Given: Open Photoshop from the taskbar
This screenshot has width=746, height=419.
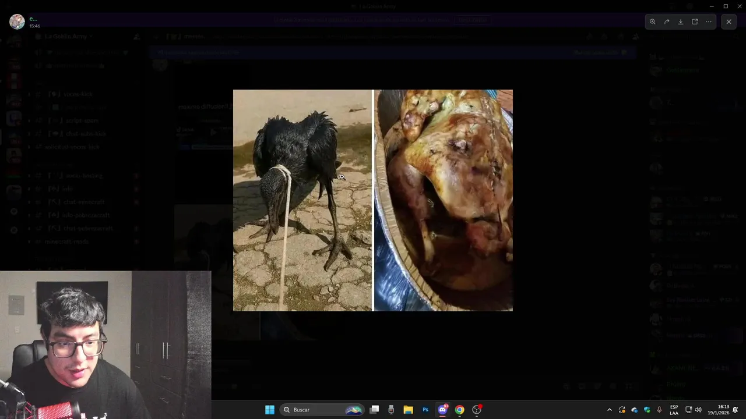Looking at the screenshot, I should [x=425, y=410].
